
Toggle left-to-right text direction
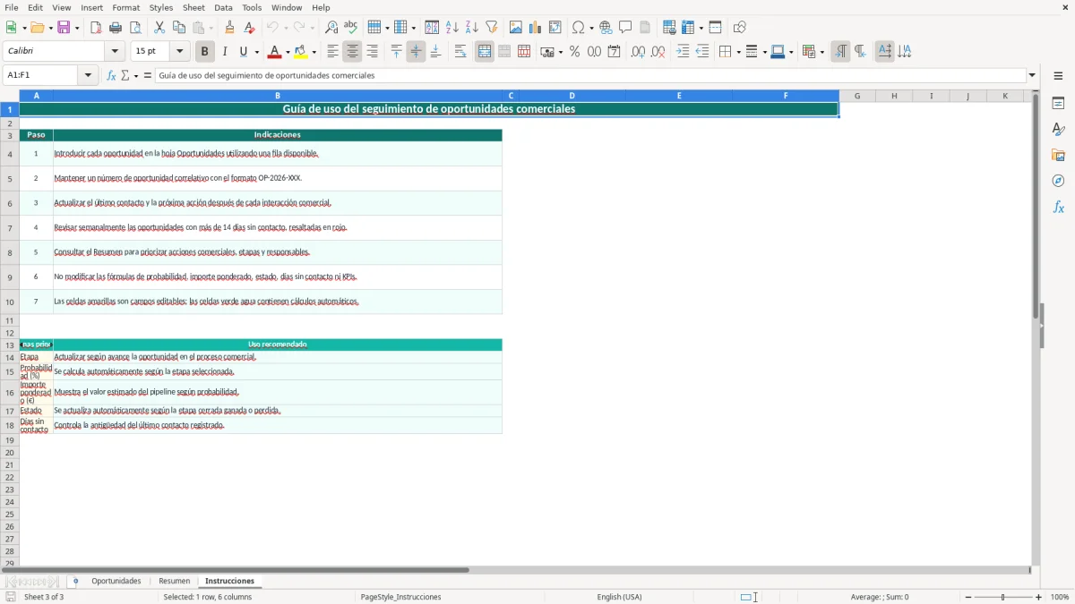840,52
